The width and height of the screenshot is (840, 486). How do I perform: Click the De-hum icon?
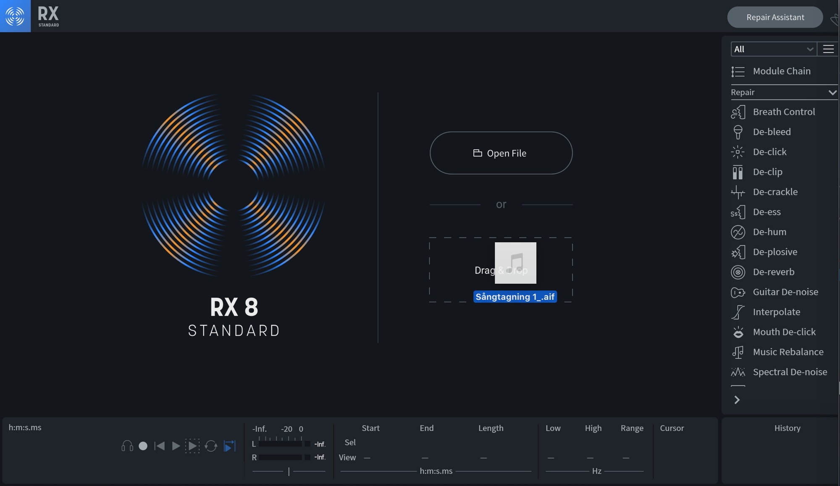click(738, 232)
